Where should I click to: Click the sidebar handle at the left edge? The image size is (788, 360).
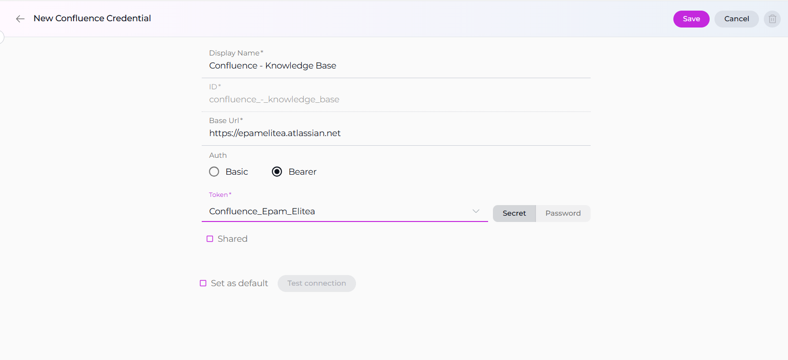click(1, 37)
